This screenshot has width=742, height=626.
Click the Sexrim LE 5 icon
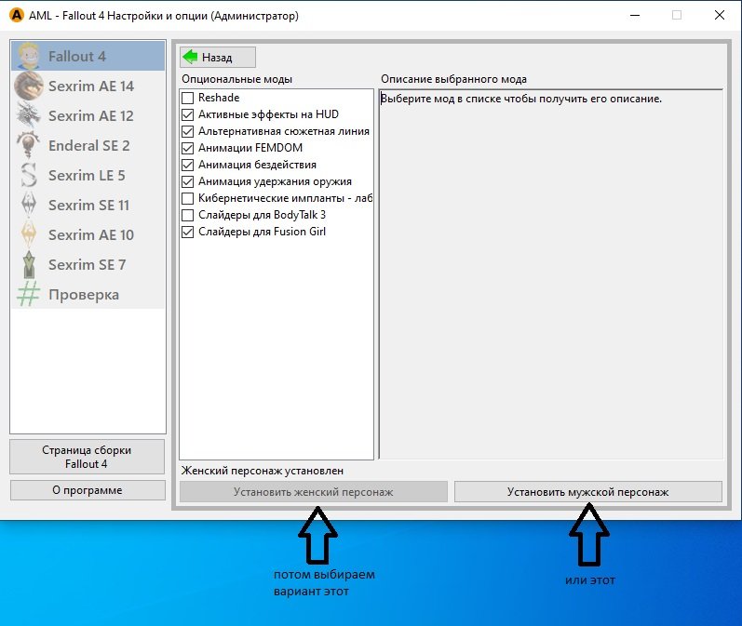tap(29, 176)
